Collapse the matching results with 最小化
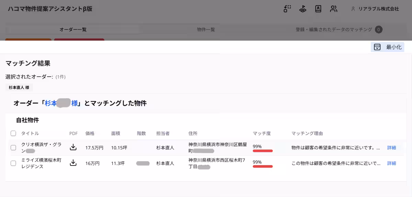 [387, 47]
